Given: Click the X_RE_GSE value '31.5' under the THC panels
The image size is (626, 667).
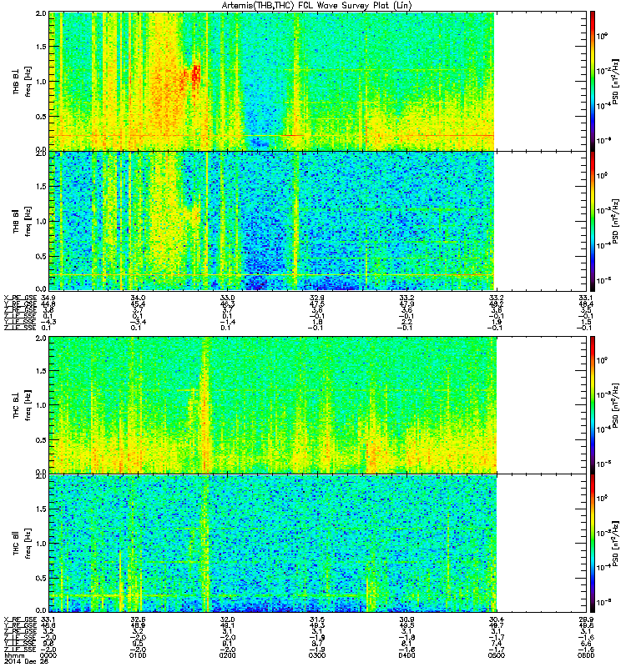Looking at the screenshot, I should pos(317,619).
